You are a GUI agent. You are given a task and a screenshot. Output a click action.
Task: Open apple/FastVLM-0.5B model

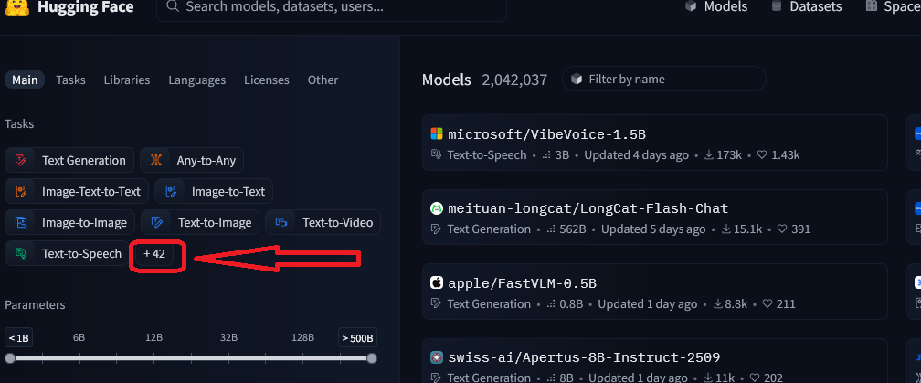523,283
